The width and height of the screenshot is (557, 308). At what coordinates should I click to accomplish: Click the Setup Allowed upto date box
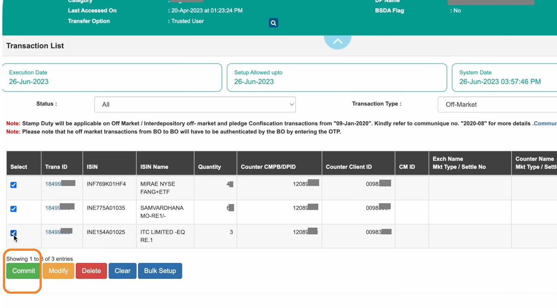click(x=336, y=77)
